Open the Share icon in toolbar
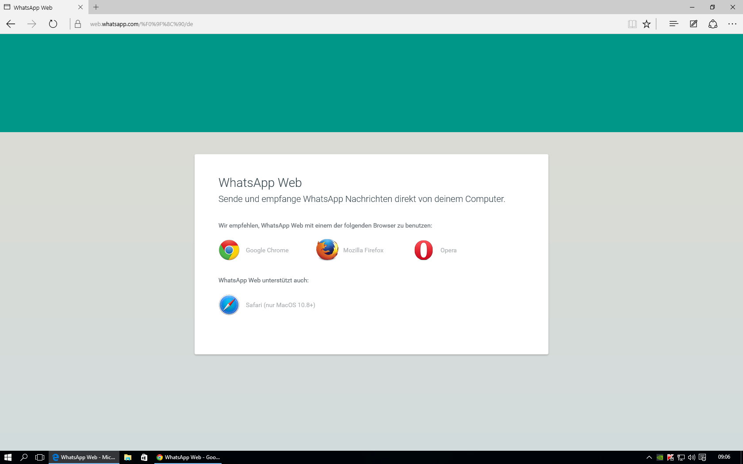 coord(713,24)
